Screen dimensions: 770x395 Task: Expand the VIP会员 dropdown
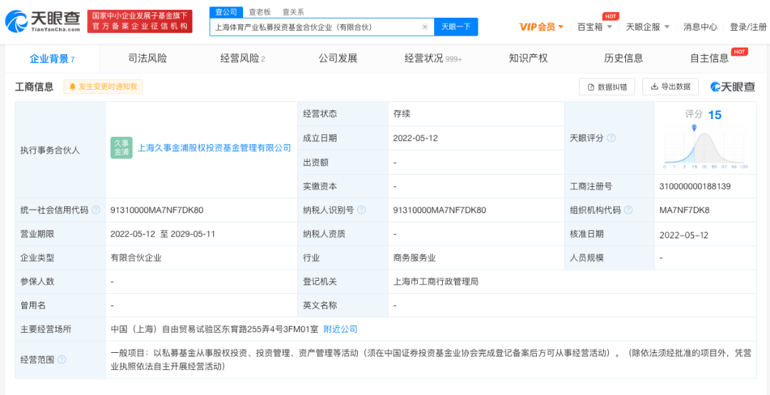pos(542,27)
